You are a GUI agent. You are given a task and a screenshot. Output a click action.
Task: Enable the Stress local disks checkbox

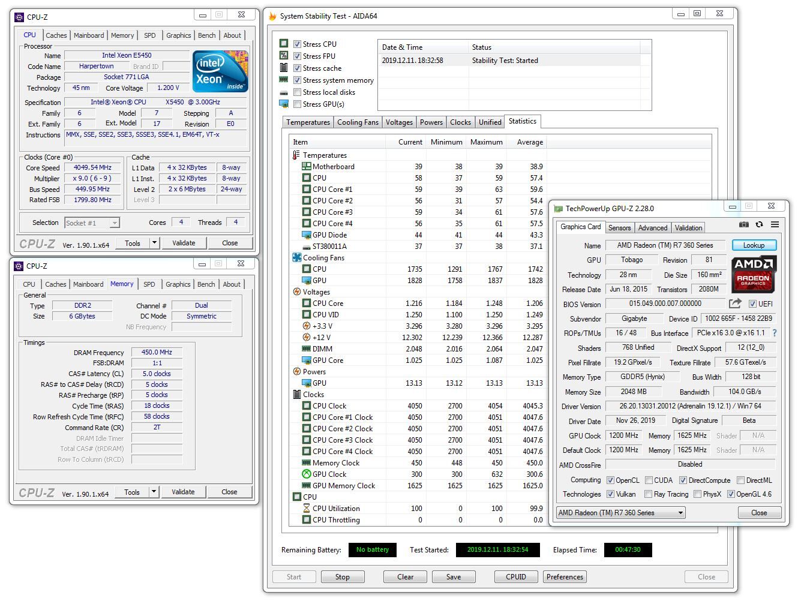[x=297, y=92]
